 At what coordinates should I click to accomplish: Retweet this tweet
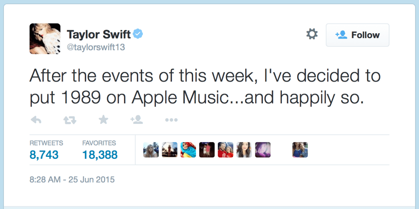tap(70, 120)
